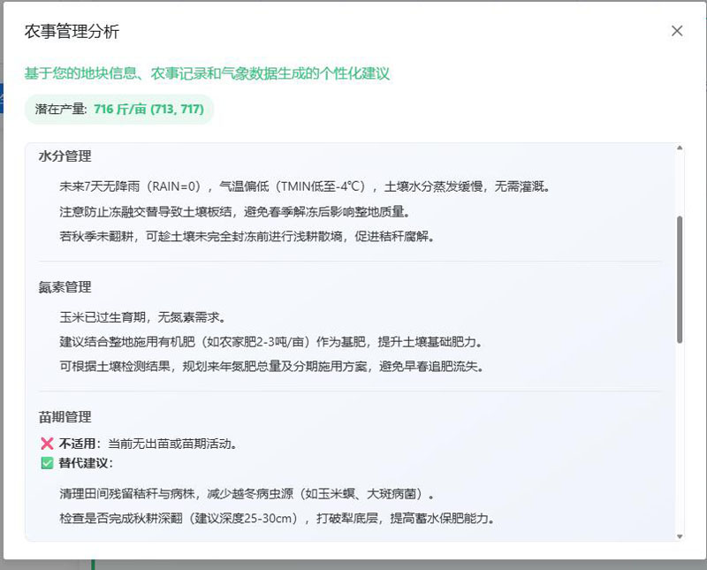Click the line 未来7天无降雨（RAIN=0）
Screen dimensions: 707x570
(x=305, y=186)
